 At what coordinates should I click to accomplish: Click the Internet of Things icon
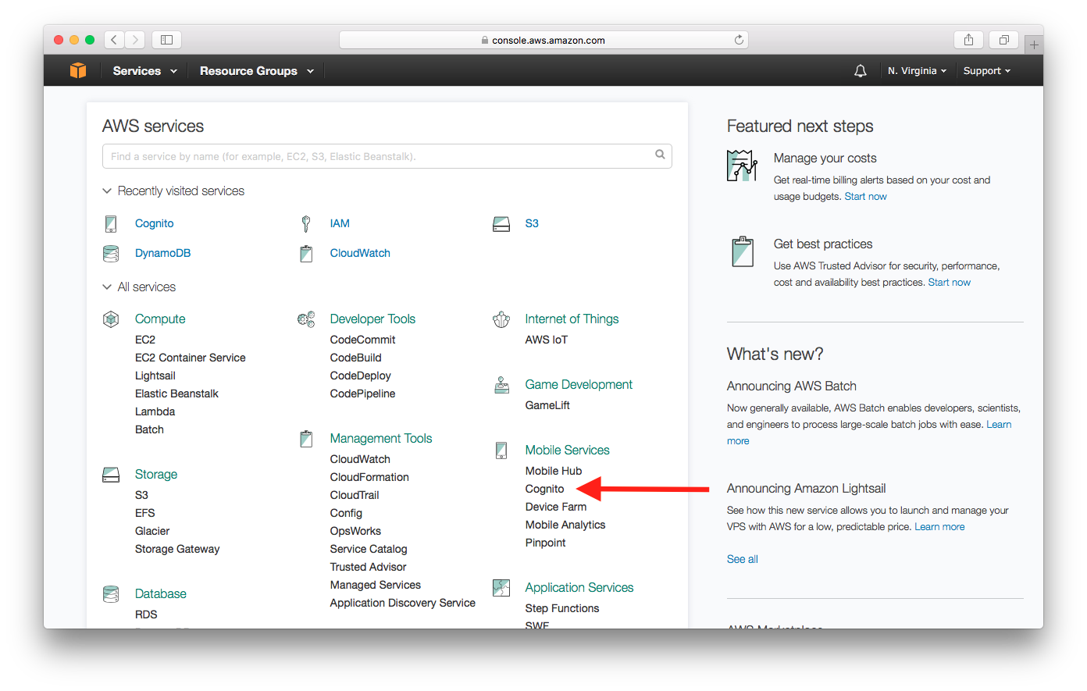point(501,319)
